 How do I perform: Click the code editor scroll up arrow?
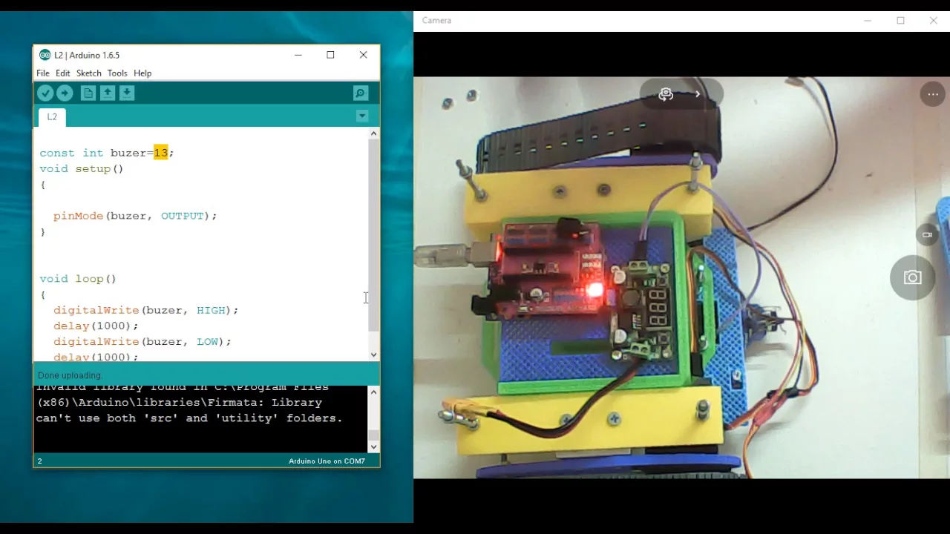tap(373, 133)
